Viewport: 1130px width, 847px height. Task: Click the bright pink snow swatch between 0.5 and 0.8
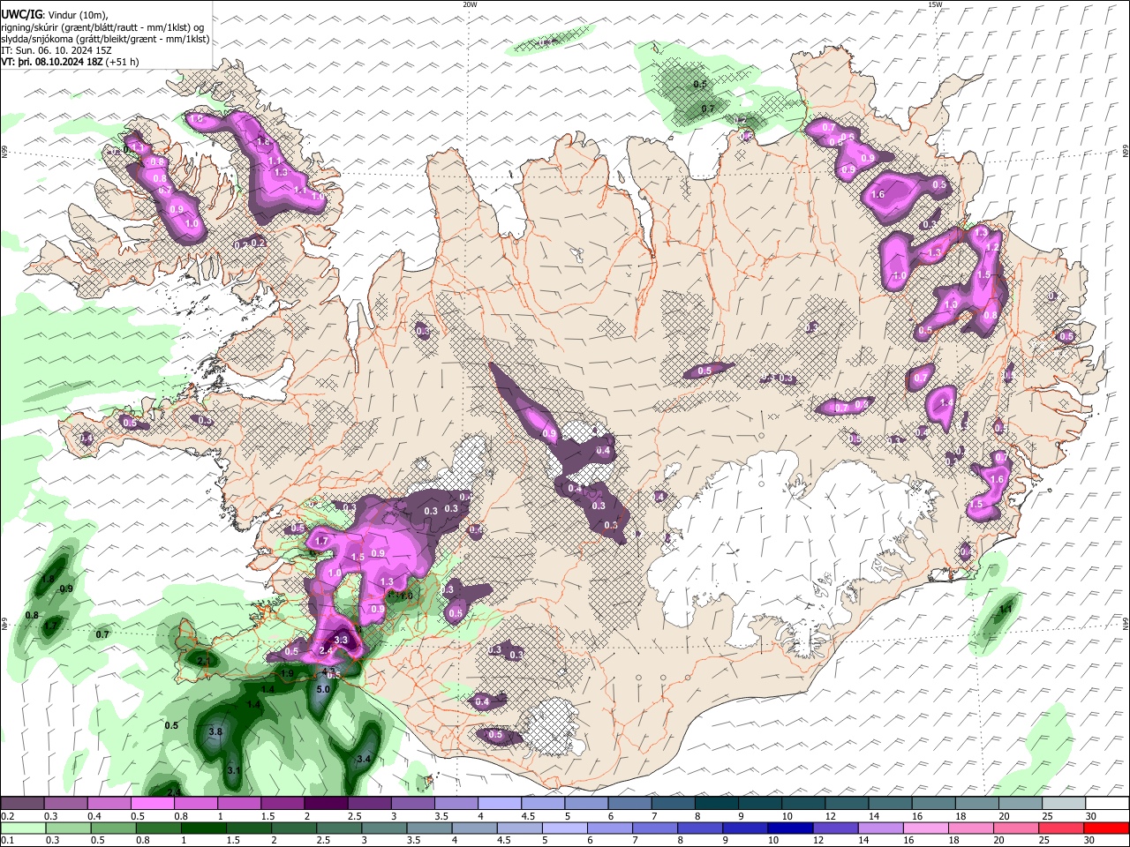point(151,803)
